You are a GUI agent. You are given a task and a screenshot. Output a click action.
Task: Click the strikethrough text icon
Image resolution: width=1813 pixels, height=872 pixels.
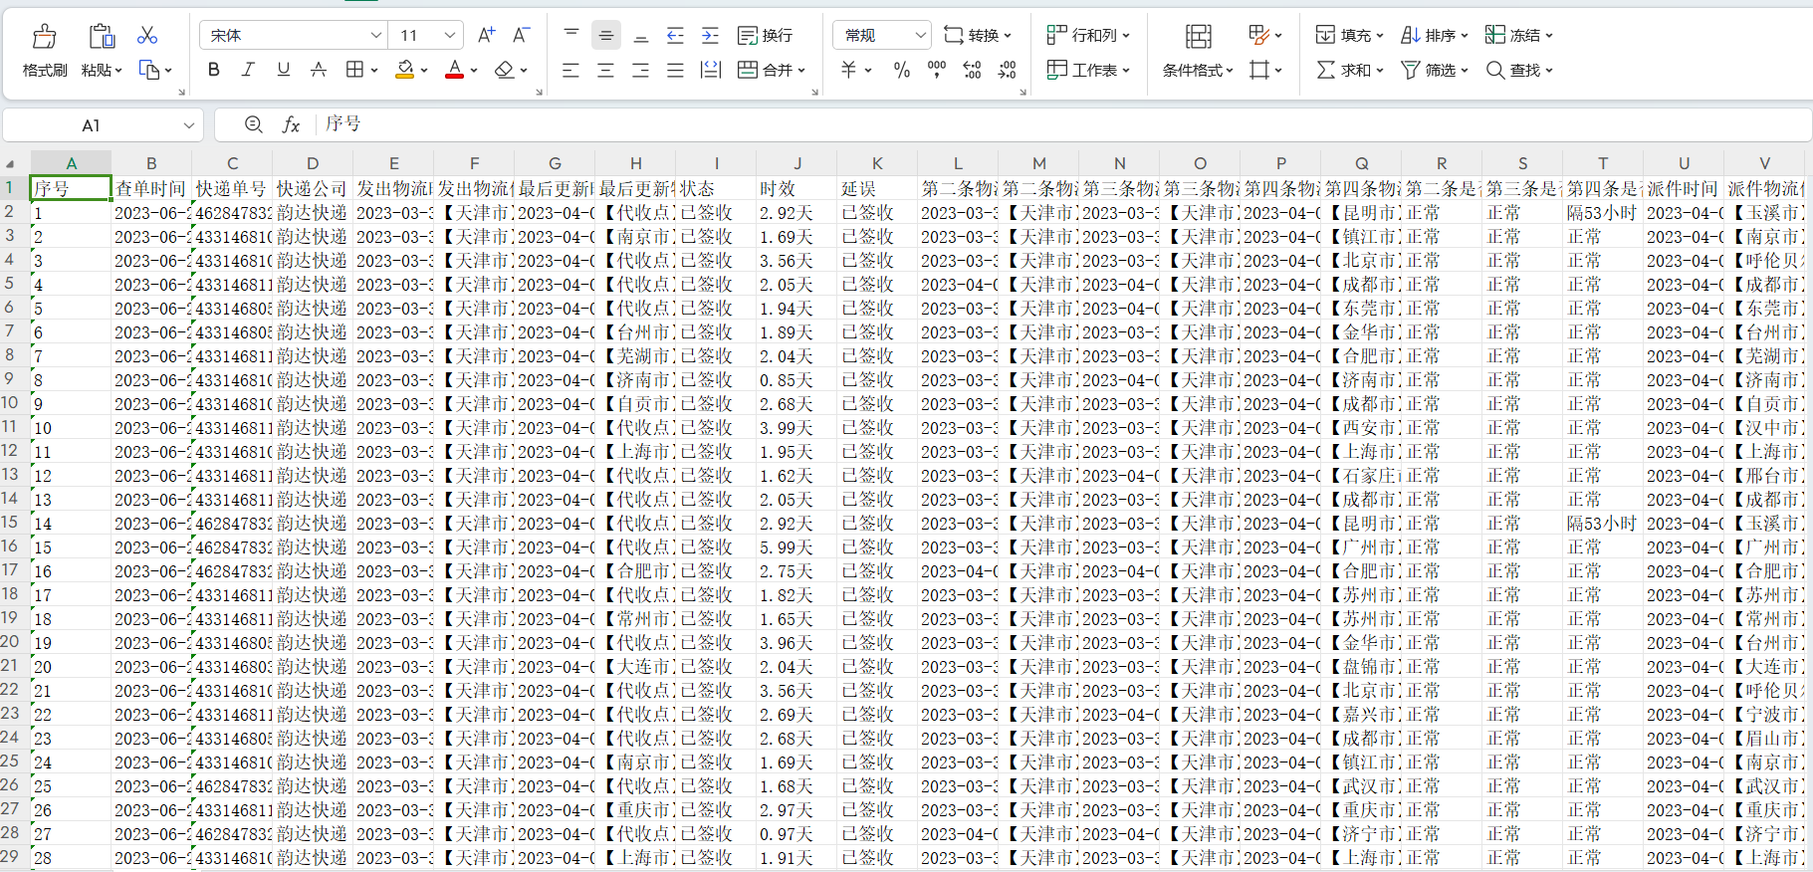pos(319,70)
